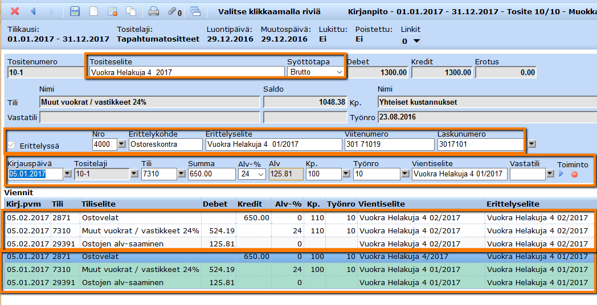Open the Kirjauspäivä date picker arrow
Image resolution: width=597 pixels, height=305 pixels.
click(67, 174)
